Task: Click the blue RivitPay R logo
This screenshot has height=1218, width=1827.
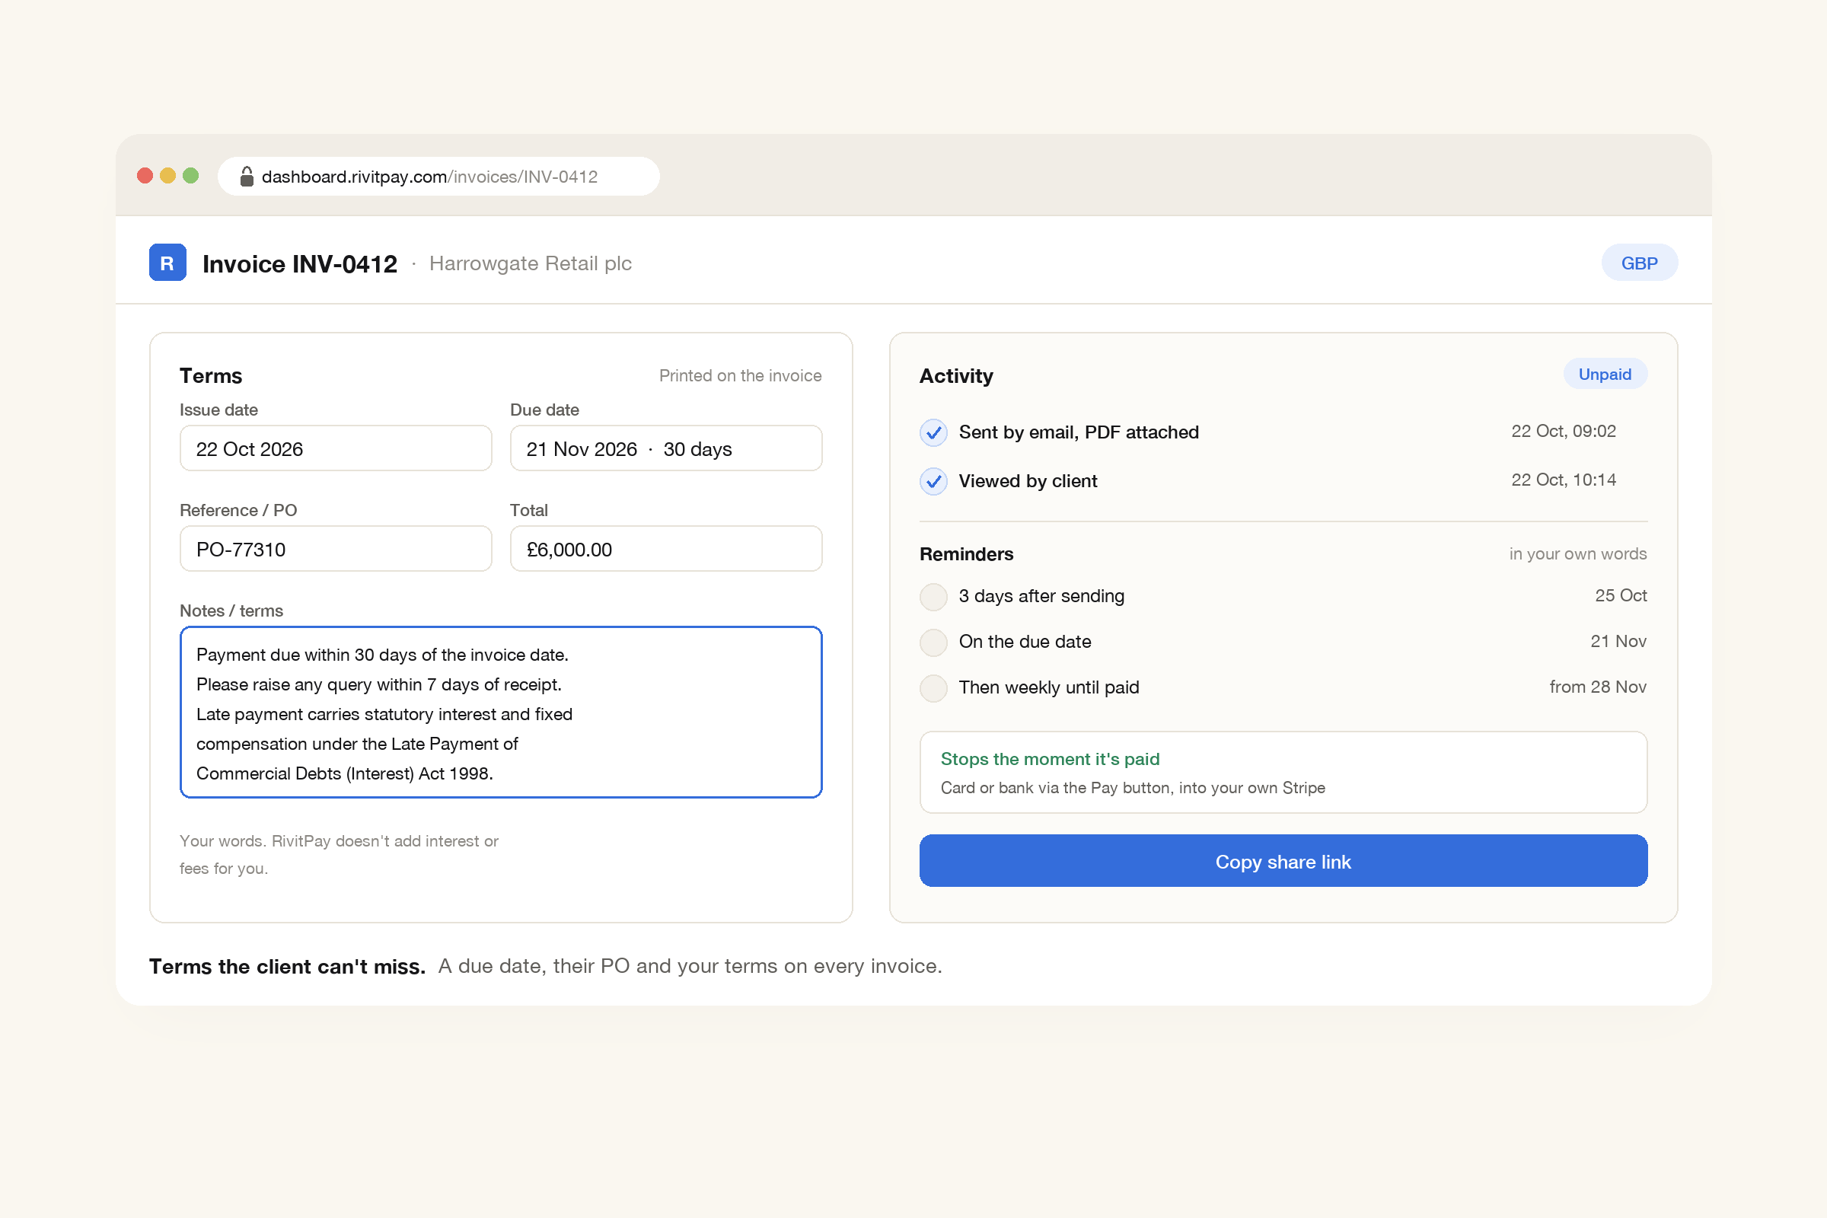Action: click(167, 263)
